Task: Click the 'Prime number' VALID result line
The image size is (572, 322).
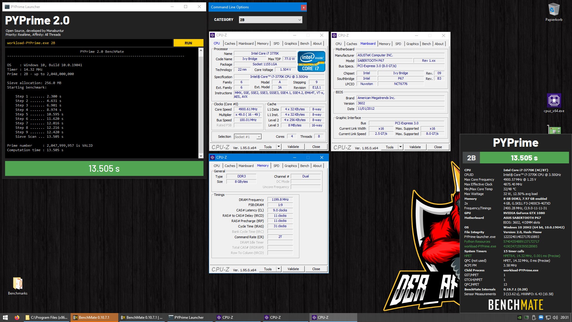Action: pos(50,145)
